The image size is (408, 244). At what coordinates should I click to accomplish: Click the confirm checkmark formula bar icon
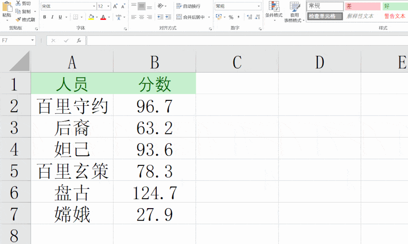point(66,40)
